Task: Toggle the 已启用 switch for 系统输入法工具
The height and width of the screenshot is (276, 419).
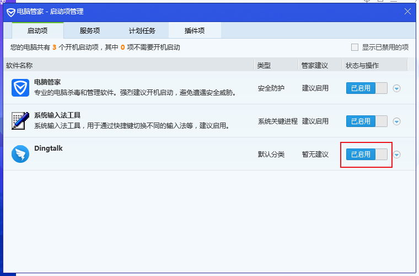Action: 367,121
